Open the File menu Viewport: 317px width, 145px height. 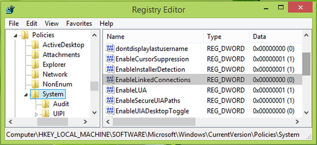(14, 23)
